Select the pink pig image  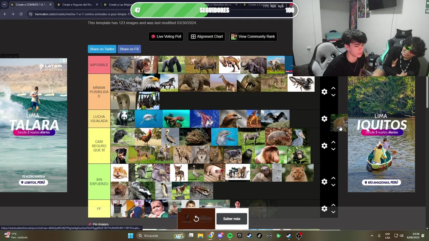coord(214,173)
